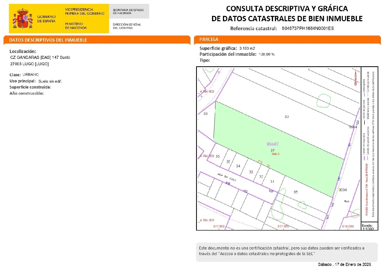
Task: Click the cadastral reference 8046737PH1684N0001ES
Action: pos(308,28)
